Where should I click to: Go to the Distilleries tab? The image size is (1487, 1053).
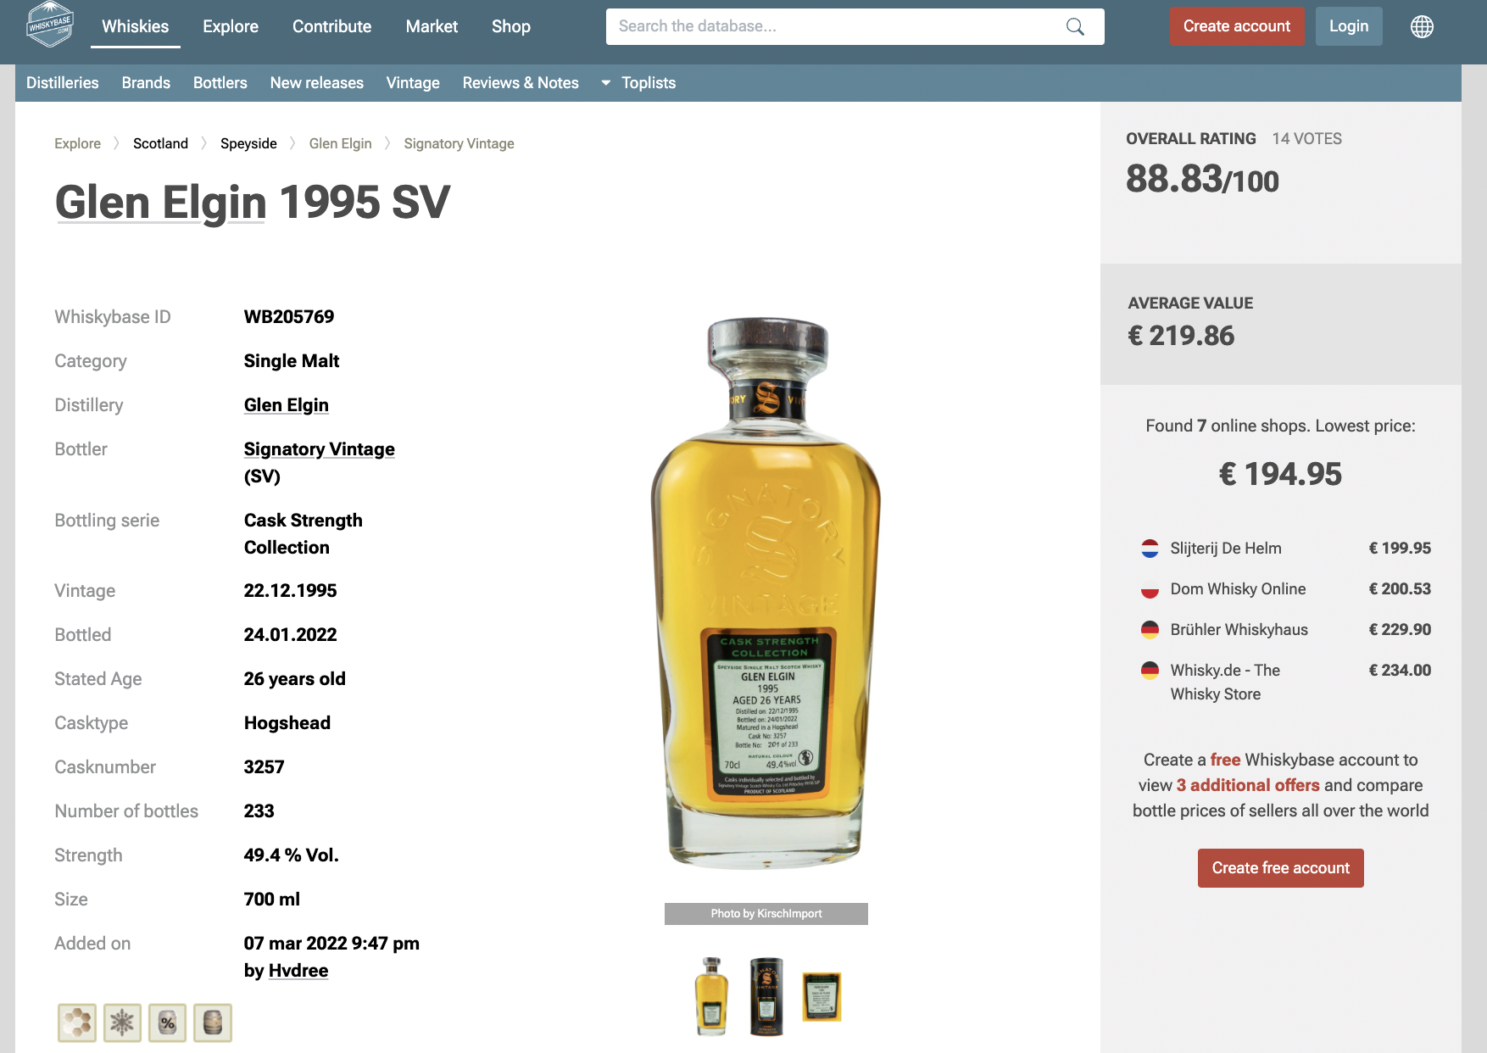click(63, 83)
